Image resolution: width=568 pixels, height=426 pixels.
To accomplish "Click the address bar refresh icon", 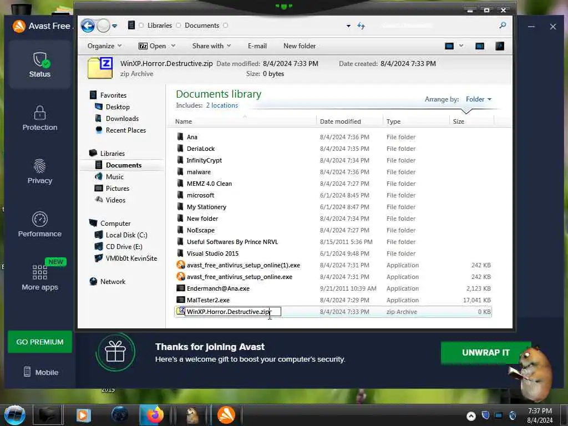I will tap(361, 26).
